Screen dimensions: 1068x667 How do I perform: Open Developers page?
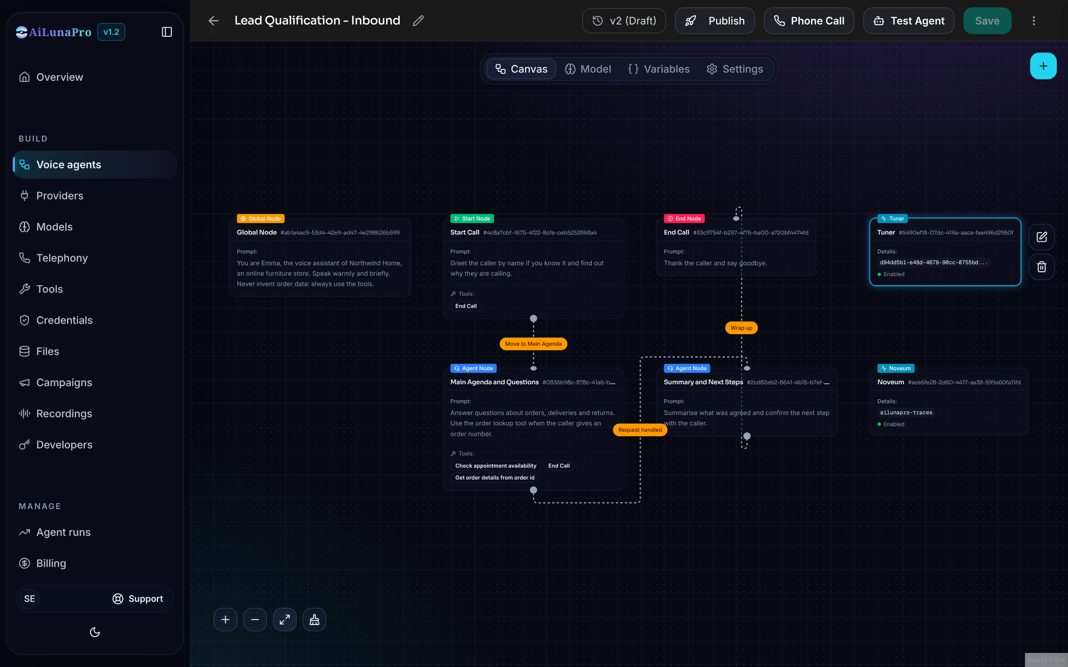95,445
